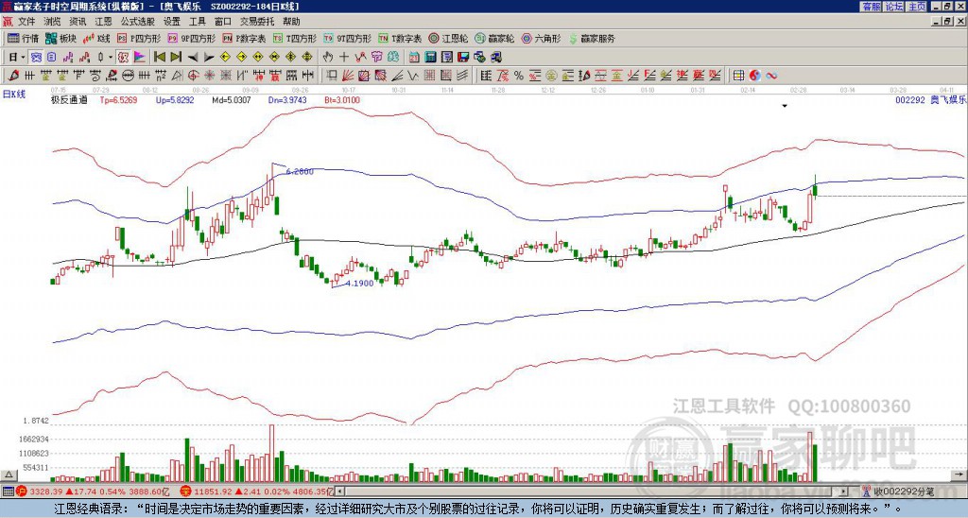Open the 六角形 hexagon tool
The width and height of the screenshot is (968, 518).
point(541,38)
